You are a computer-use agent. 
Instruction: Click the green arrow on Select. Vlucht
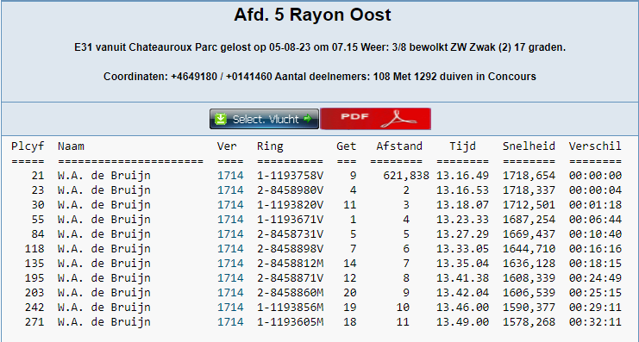tap(308, 119)
